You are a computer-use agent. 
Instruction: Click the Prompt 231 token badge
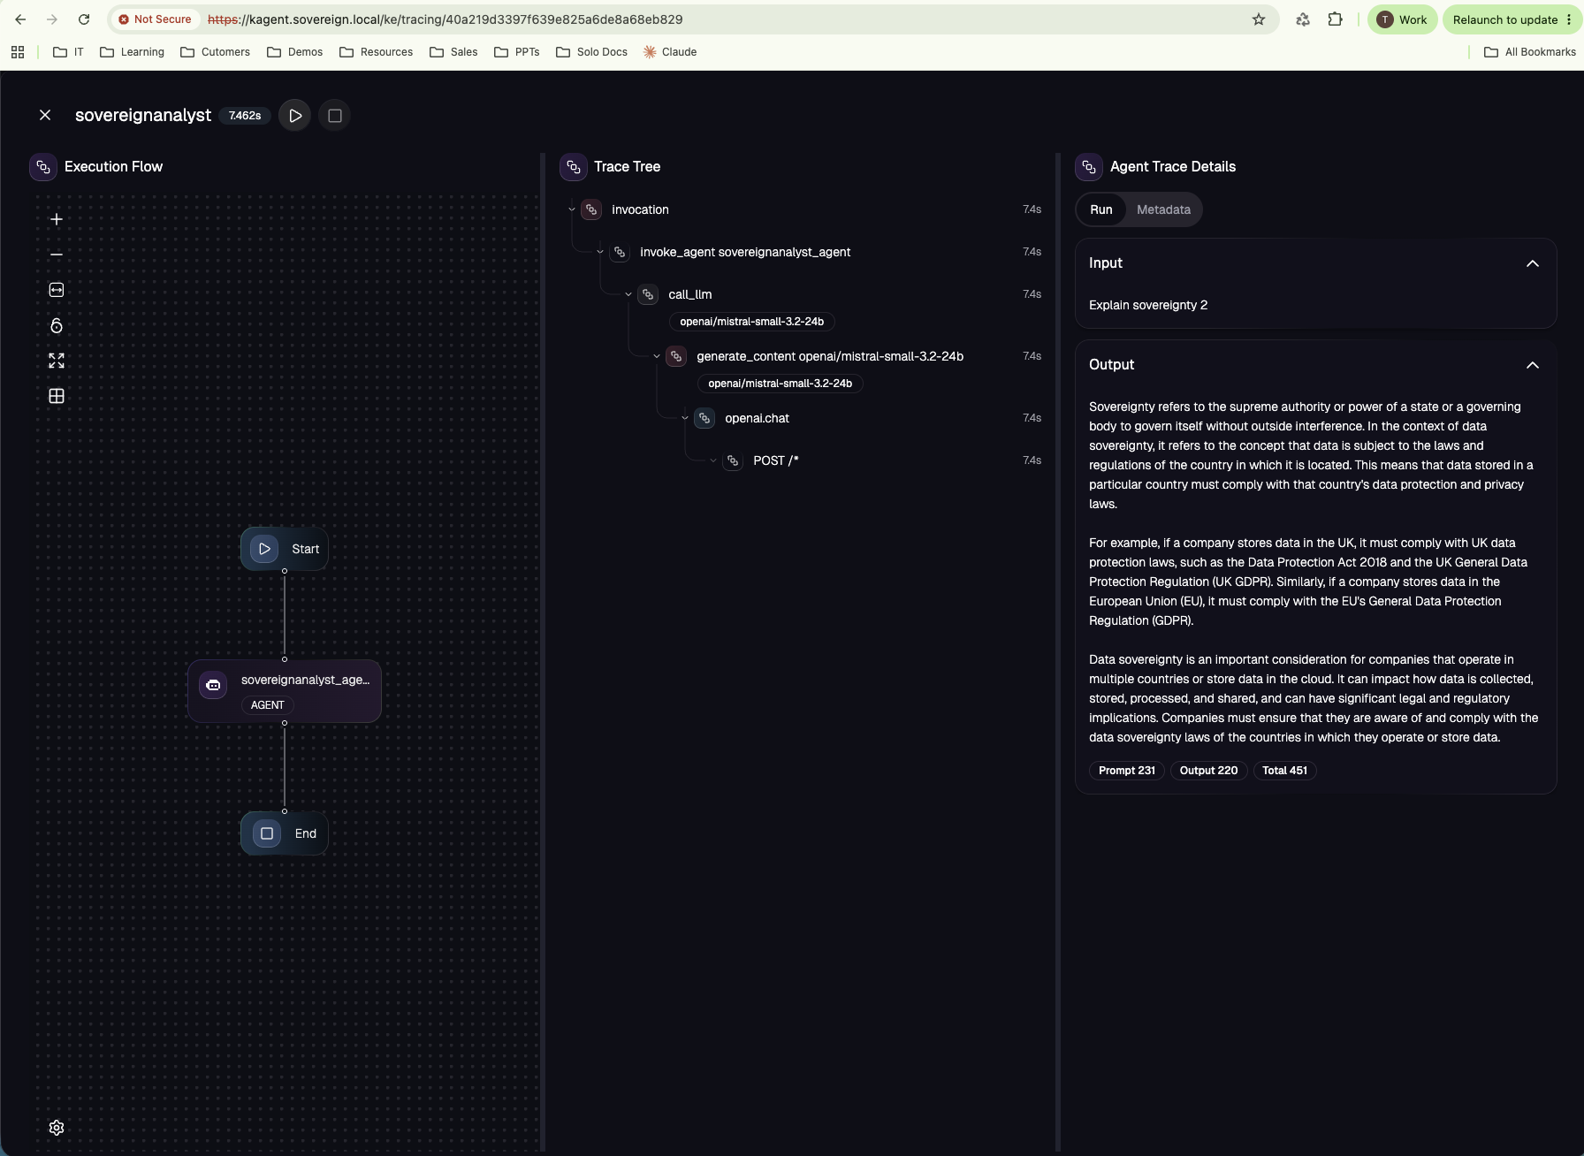click(1126, 771)
